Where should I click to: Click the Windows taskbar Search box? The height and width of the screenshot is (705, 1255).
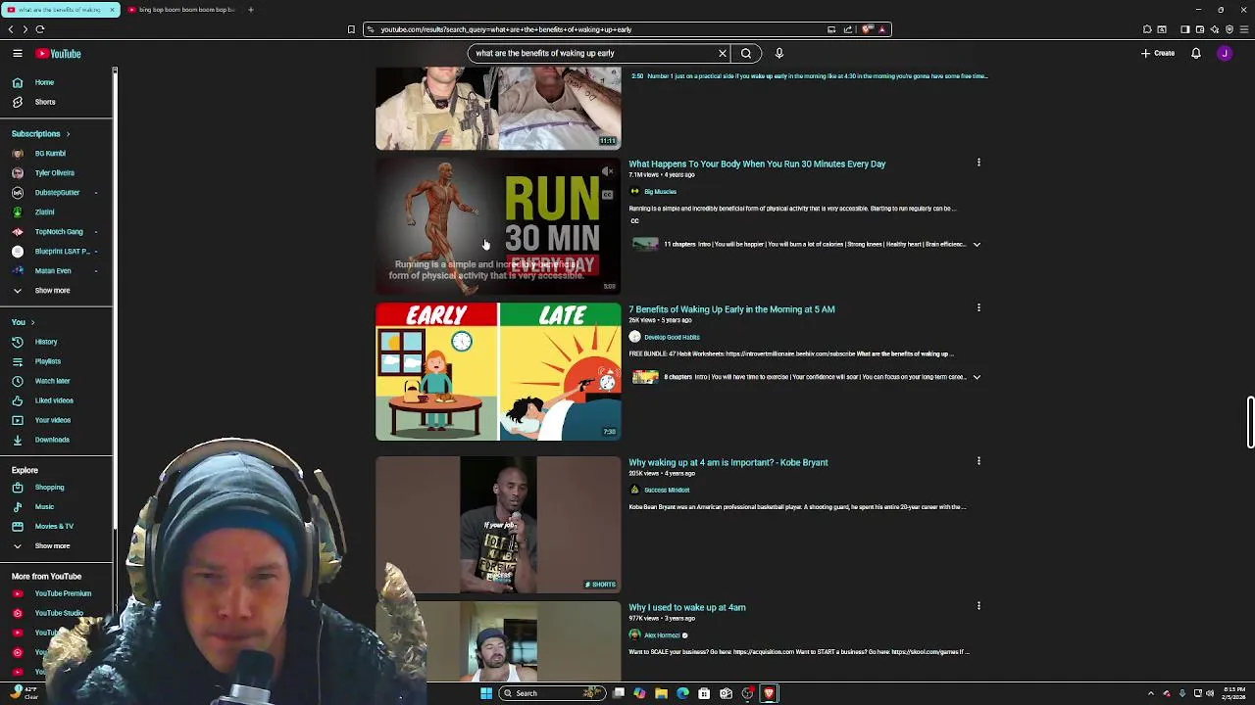click(551, 693)
